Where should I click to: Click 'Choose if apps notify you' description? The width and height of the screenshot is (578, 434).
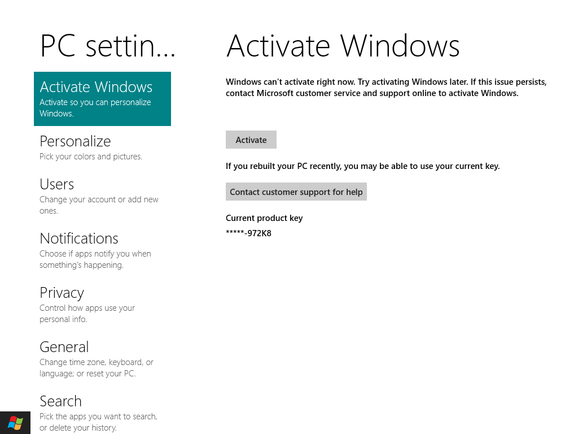coord(95,259)
